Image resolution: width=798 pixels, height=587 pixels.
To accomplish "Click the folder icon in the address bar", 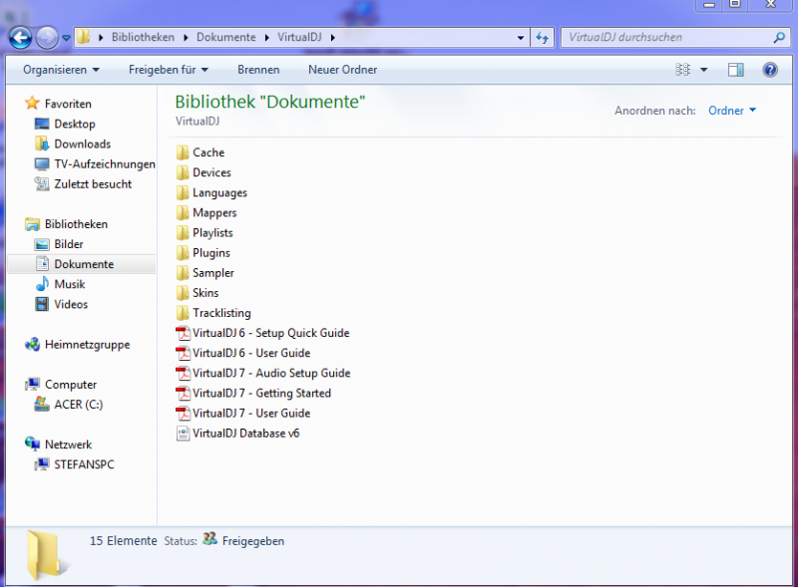I will point(84,37).
